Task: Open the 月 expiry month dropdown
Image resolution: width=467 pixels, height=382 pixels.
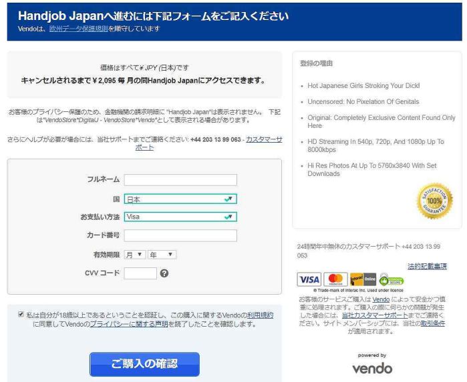Action: click(134, 255)
